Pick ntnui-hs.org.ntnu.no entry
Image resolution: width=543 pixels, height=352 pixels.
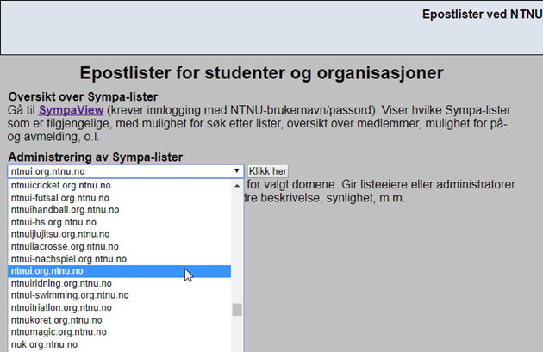tap(120, 222)
